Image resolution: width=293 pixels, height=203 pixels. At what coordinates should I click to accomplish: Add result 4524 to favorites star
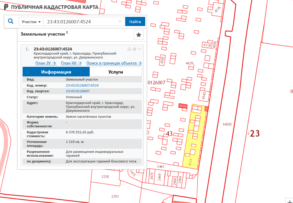[x=134, y=49]
